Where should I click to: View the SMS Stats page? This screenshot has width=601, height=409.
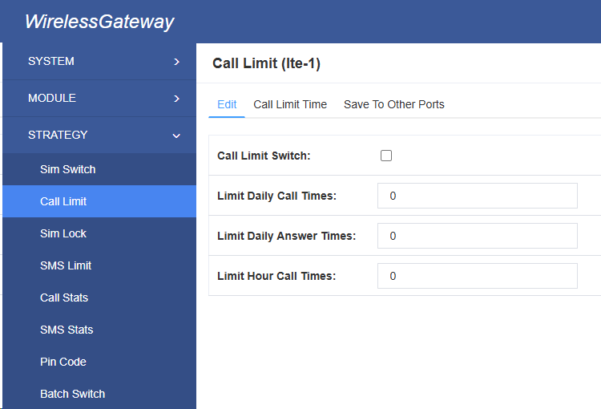tap(67, 330)
